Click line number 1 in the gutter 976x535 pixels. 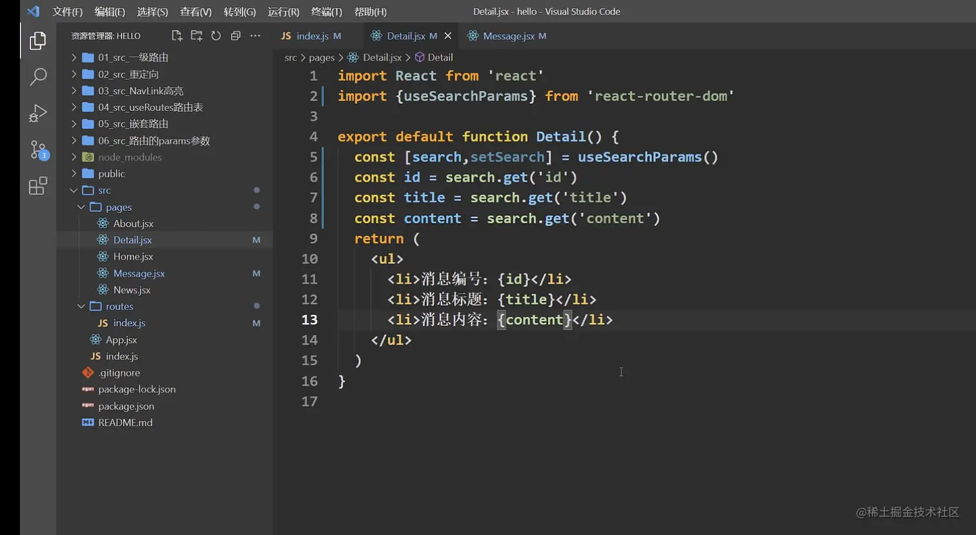click(x=313, y=76)
